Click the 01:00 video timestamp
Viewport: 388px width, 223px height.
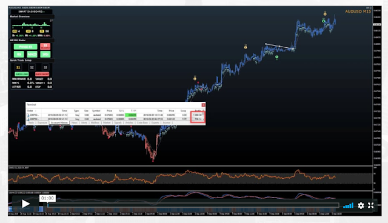coord(47,198)
